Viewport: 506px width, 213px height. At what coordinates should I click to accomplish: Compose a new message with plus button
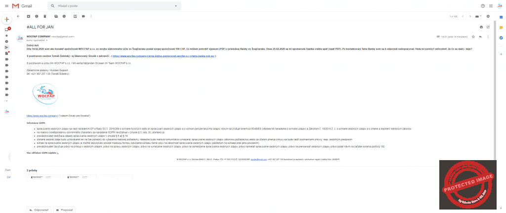pos(6,19)
